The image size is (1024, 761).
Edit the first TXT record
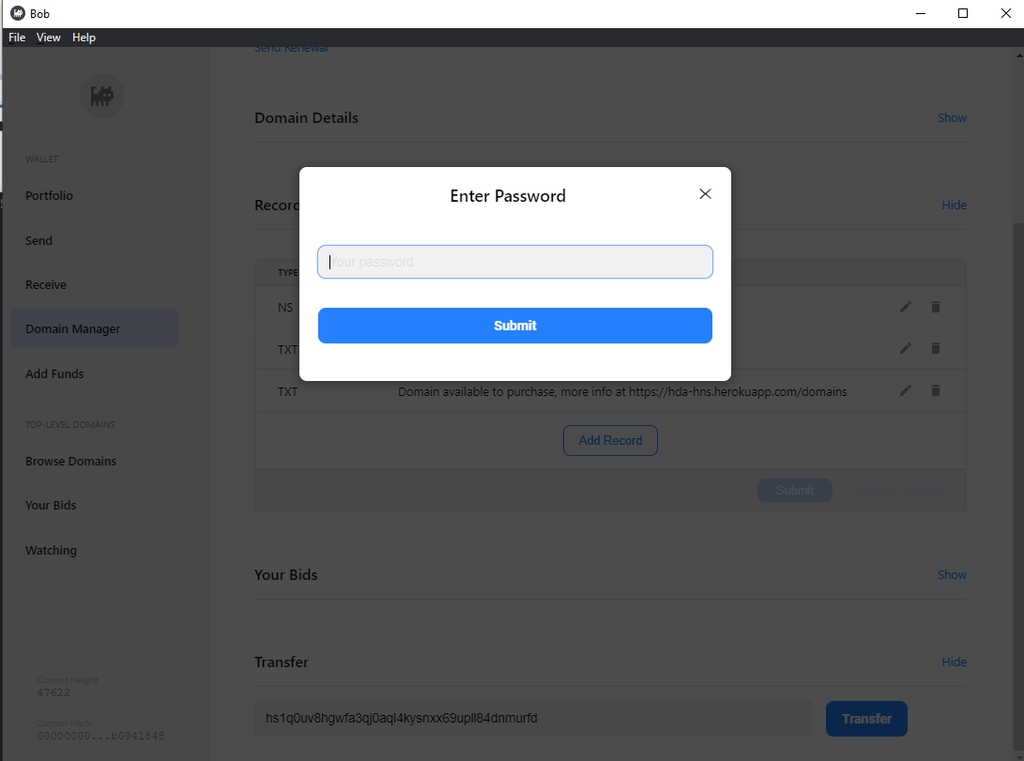(x=906, y=348)
